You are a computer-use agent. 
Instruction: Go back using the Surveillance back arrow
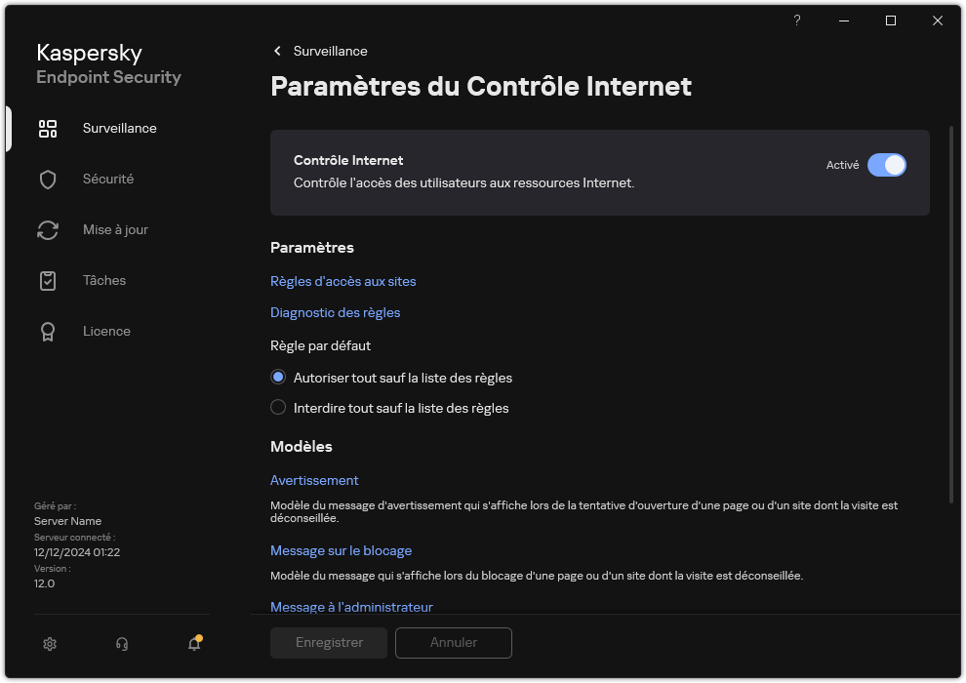click(277, 51)
